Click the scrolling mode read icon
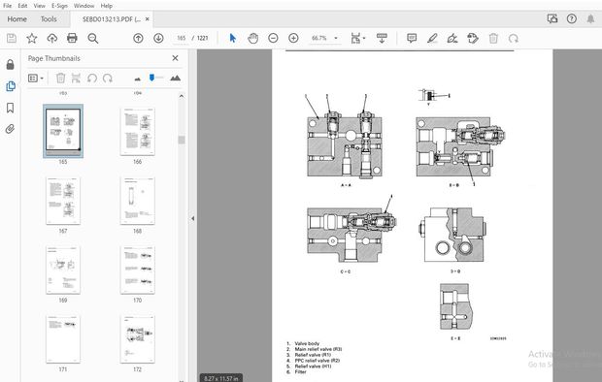The width and height of the screenshot is (602, 382). pos(382,38)
